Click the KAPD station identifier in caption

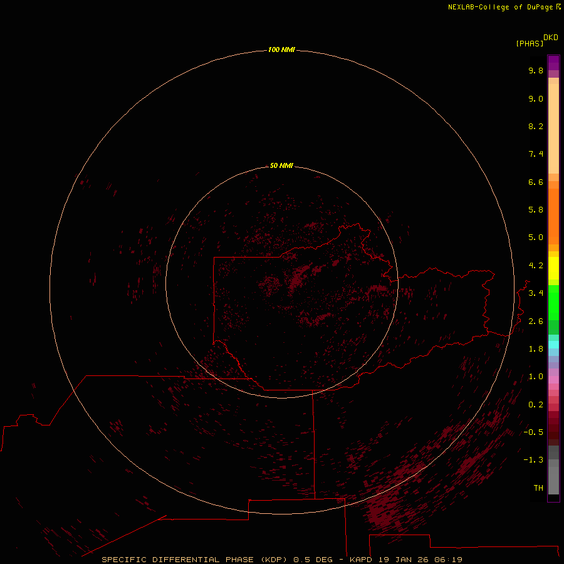pyautogui.click(x=361, y=560)
